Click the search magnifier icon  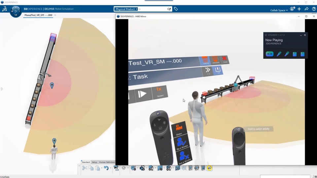point(169,9)
